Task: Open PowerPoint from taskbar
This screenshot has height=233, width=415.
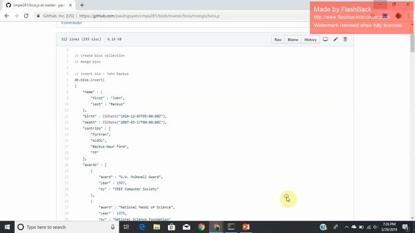Action: pos(246,227)
